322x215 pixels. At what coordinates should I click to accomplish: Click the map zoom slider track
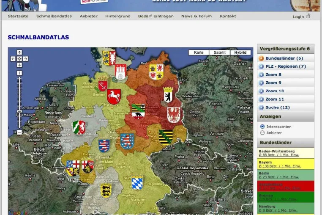pyautogui.click(x=19, y=102)
